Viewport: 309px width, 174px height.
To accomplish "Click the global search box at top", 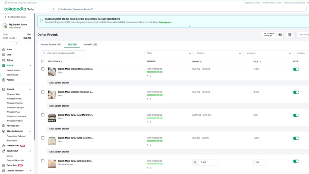I will (x=178, y=9).
